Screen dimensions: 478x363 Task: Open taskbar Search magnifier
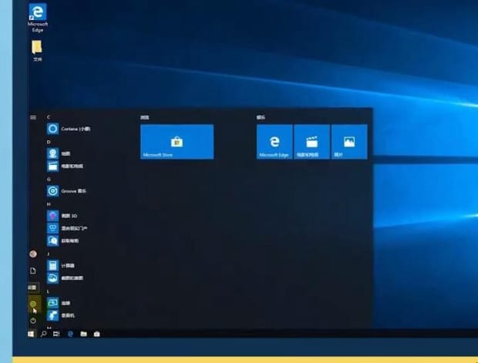pos(44,334)
